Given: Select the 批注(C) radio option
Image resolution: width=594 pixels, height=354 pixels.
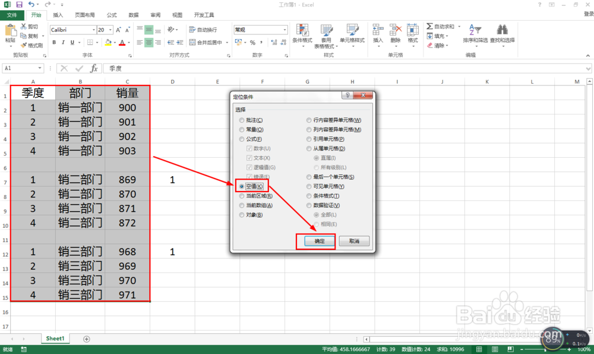Looking at the screenshot, I should pyautogui.click(x=242, y=120).
